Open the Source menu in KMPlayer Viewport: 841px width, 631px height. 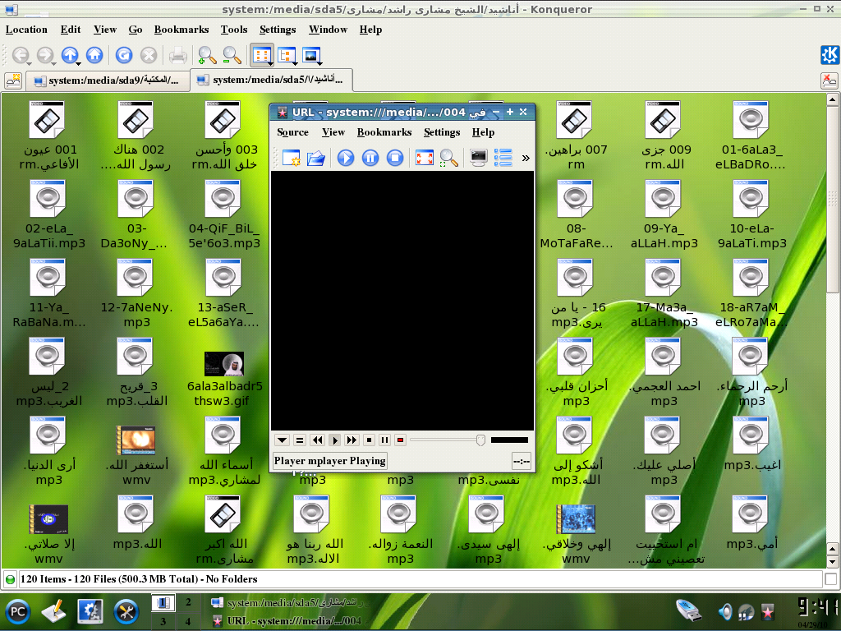292,132
